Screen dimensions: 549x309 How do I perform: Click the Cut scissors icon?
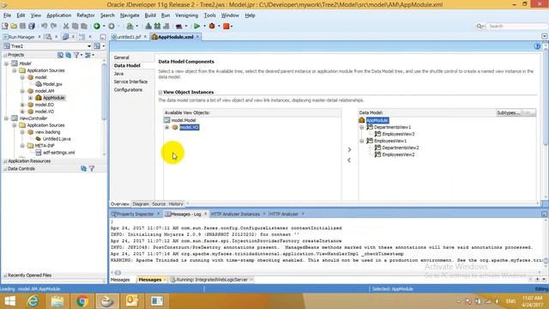(x=66, y=26)
